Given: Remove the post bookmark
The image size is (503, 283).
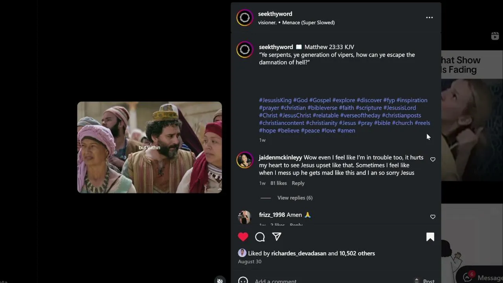Looking at the screenshot, I should click(x=430, y=237).
